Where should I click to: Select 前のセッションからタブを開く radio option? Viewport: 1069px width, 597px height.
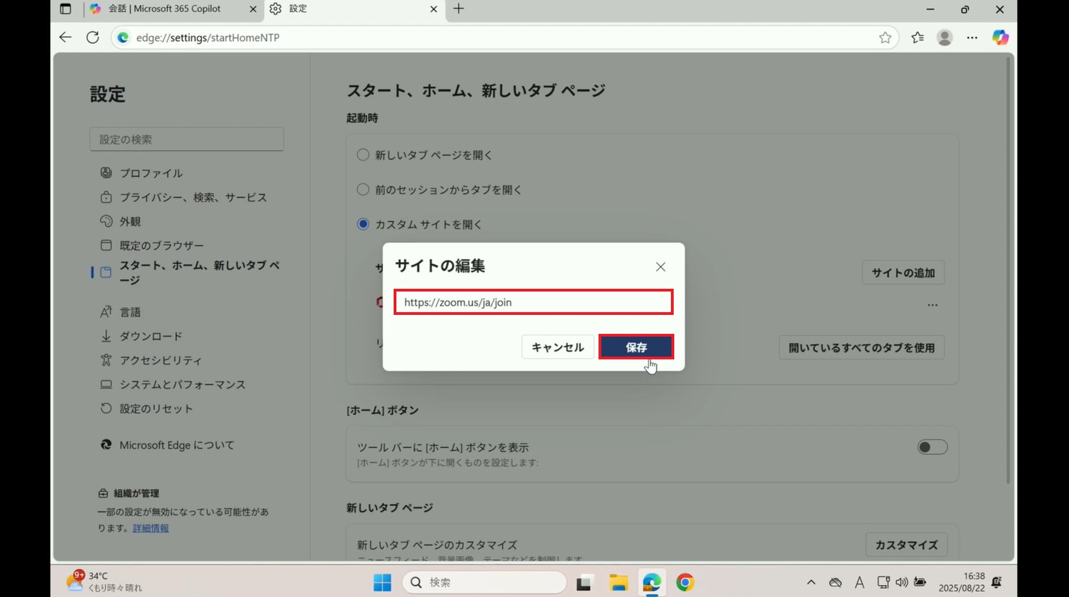[x=363, y=190]
